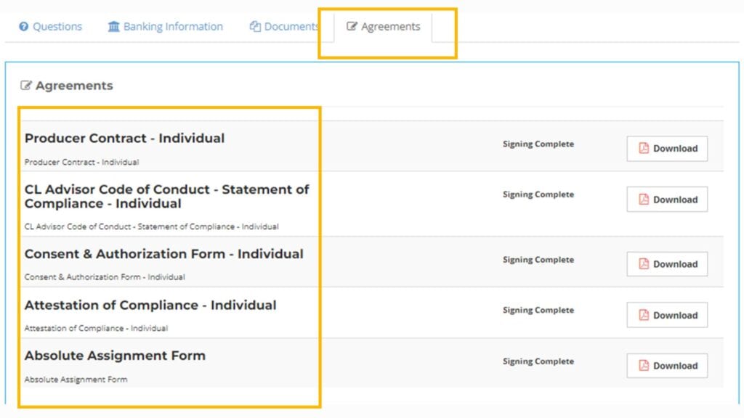Switch to the Banking Information tab
This screenshot has height=418, width=744.
point(165,27)
